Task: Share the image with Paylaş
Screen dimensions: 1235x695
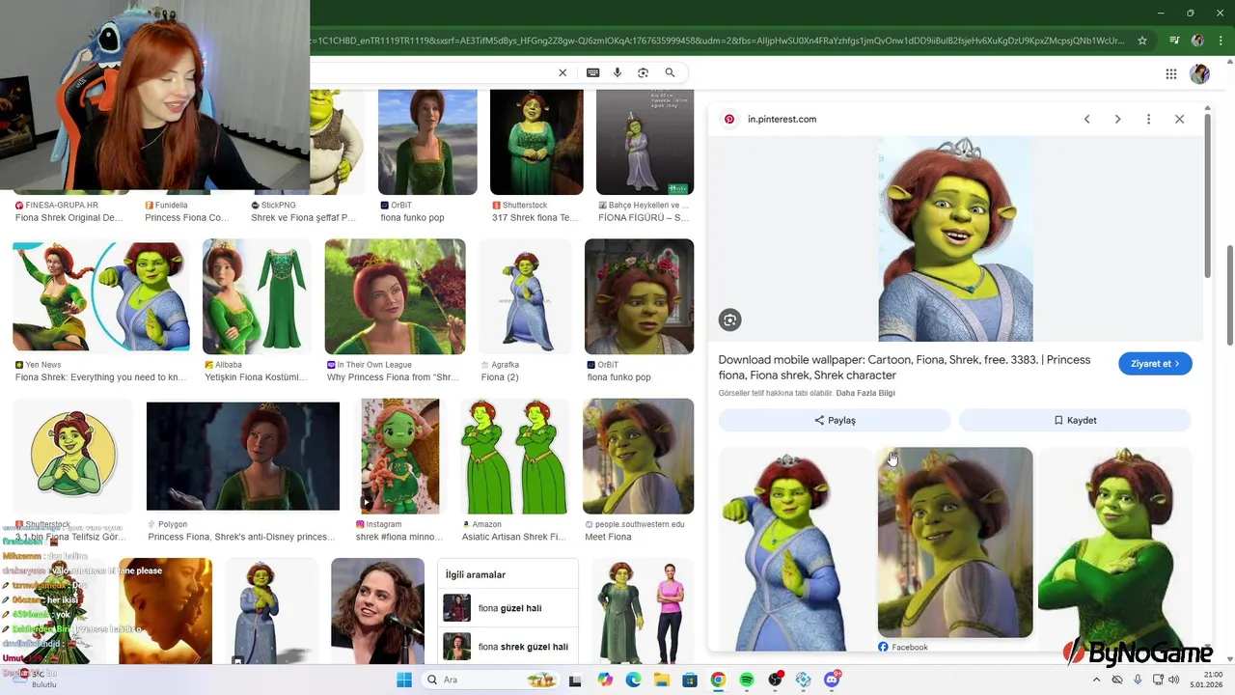Action: coord(835,420)
